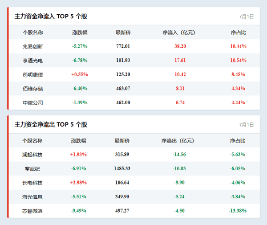The height and width of the screenshot is (225, 267).
Task: Click the 7月1日 date in the outflow table
Action: coord(247,125)
